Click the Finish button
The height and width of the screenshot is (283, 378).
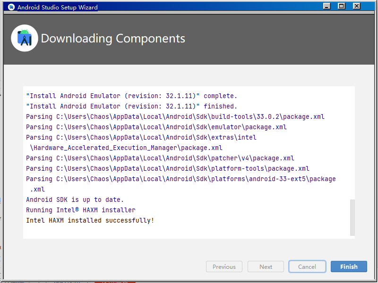[349, 266]
